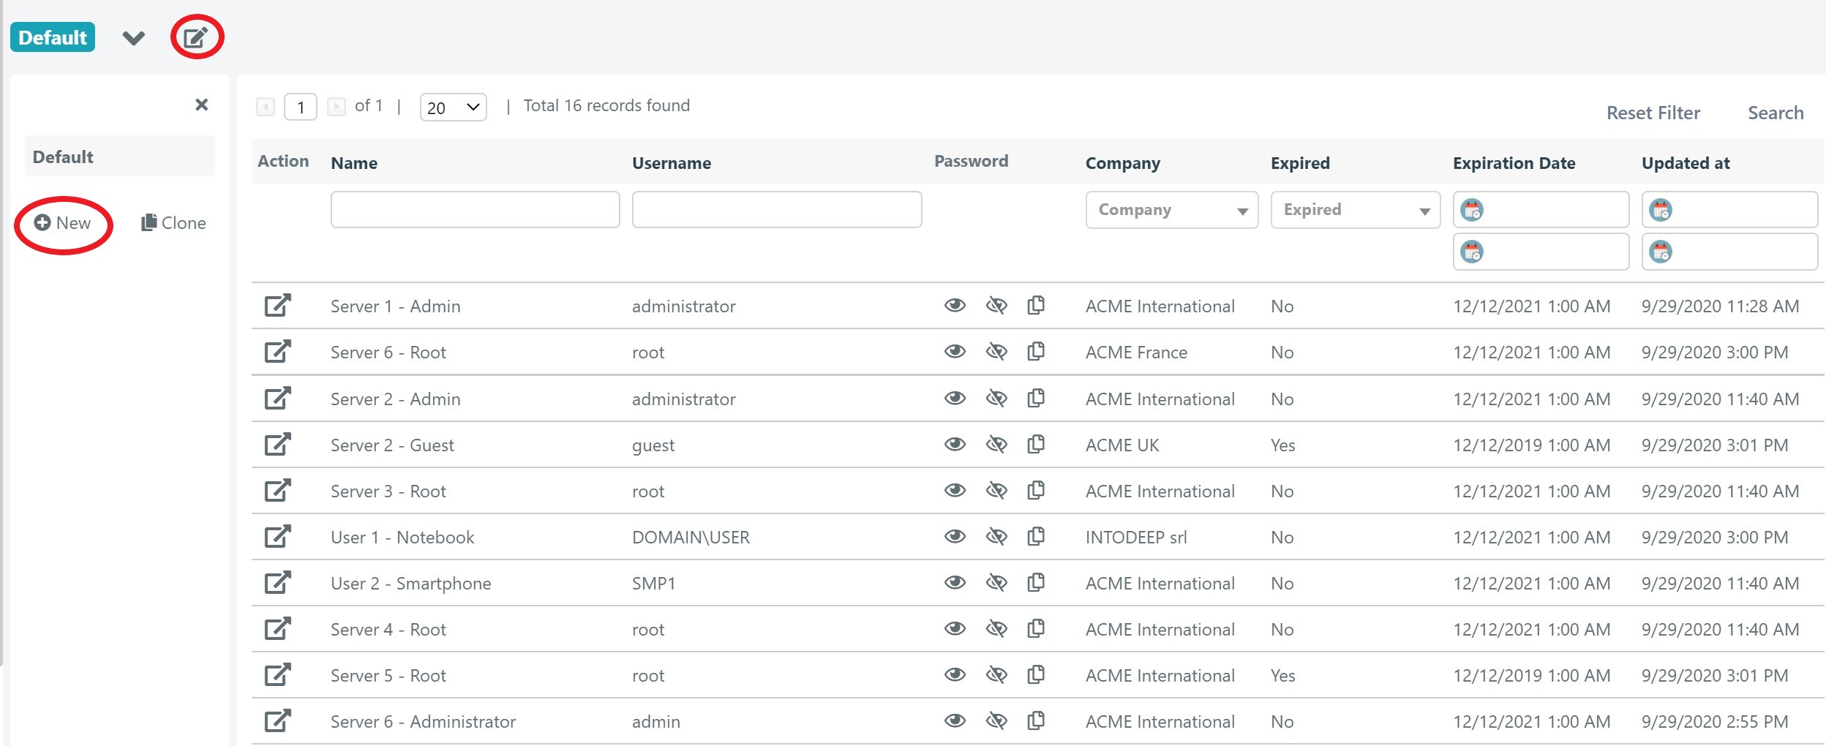The width and height of the screenshot is (1826, 746).
Task: Click the page number field
Action: click(301, 108)
